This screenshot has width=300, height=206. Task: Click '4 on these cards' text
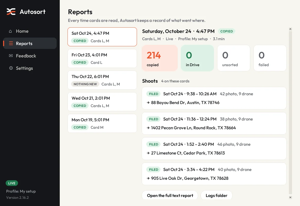point(175,81)
